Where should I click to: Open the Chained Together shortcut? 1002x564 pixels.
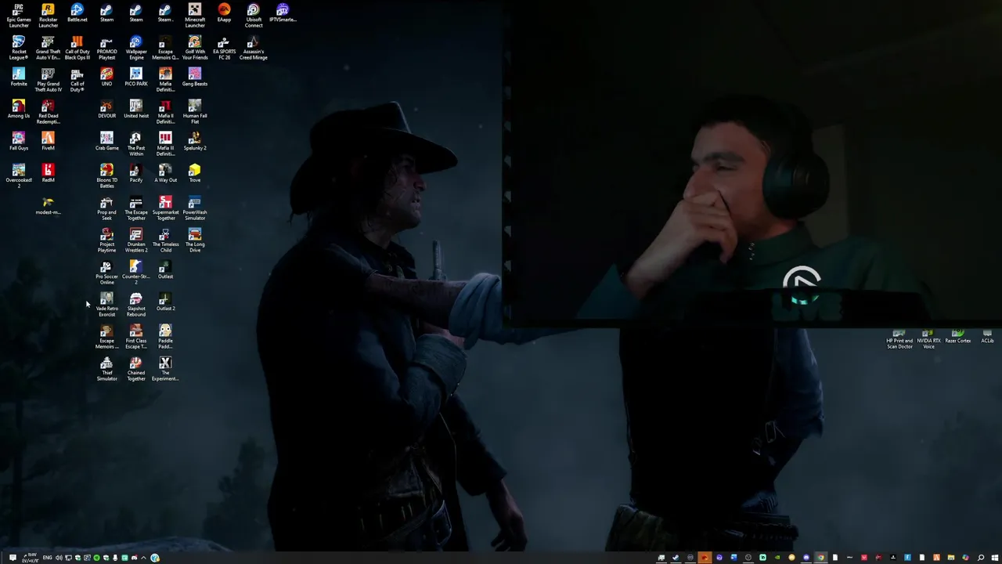tap(135, 368)
